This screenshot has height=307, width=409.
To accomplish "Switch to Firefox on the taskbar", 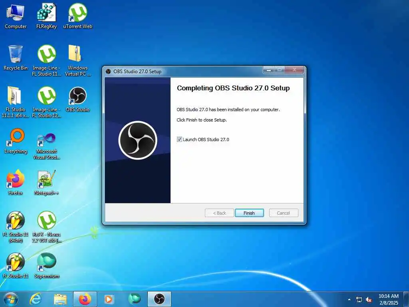I will 85,299.
